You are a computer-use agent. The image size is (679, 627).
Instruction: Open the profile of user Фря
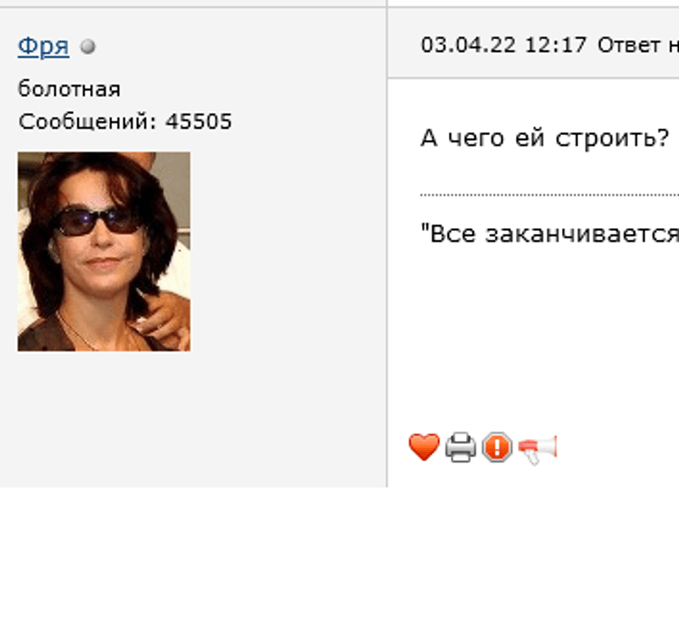(43, 46)
